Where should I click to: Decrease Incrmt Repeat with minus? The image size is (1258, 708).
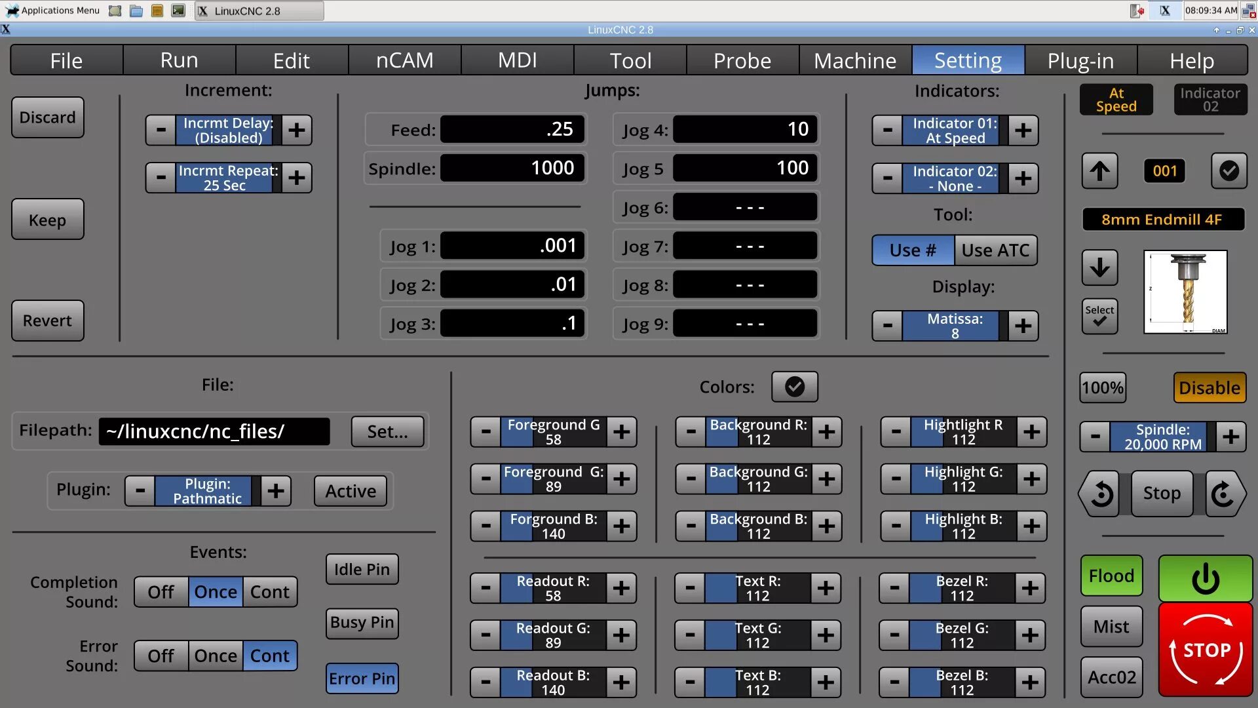click(x=161, y=178)
